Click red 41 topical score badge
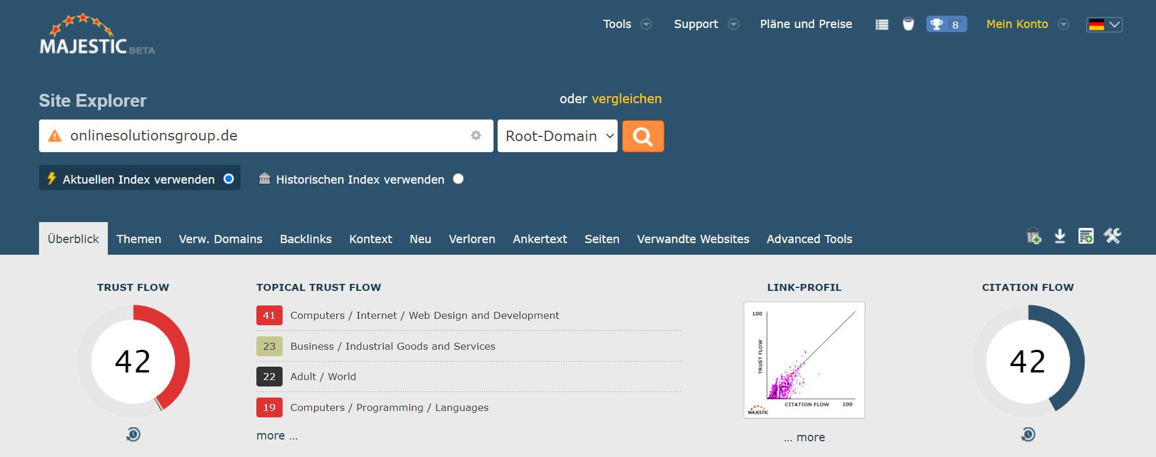1156x457 pixels. click(269, 315)
